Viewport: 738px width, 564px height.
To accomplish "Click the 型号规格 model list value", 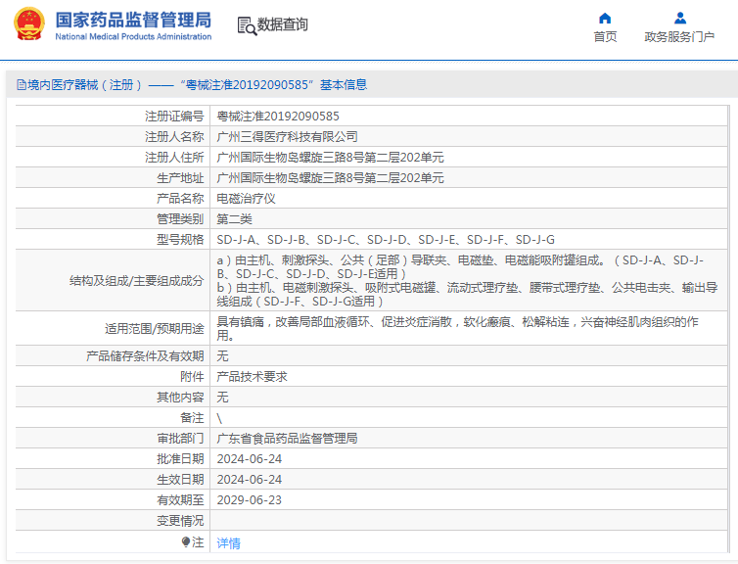I will point(386,240).
